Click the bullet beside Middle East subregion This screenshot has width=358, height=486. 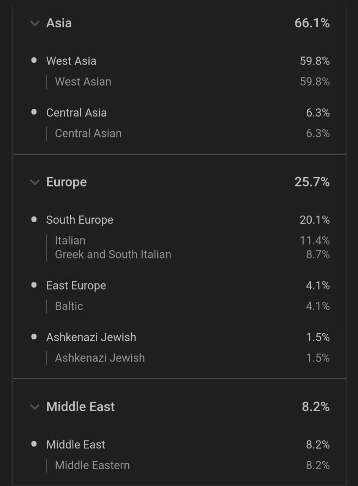click(34, 444)
